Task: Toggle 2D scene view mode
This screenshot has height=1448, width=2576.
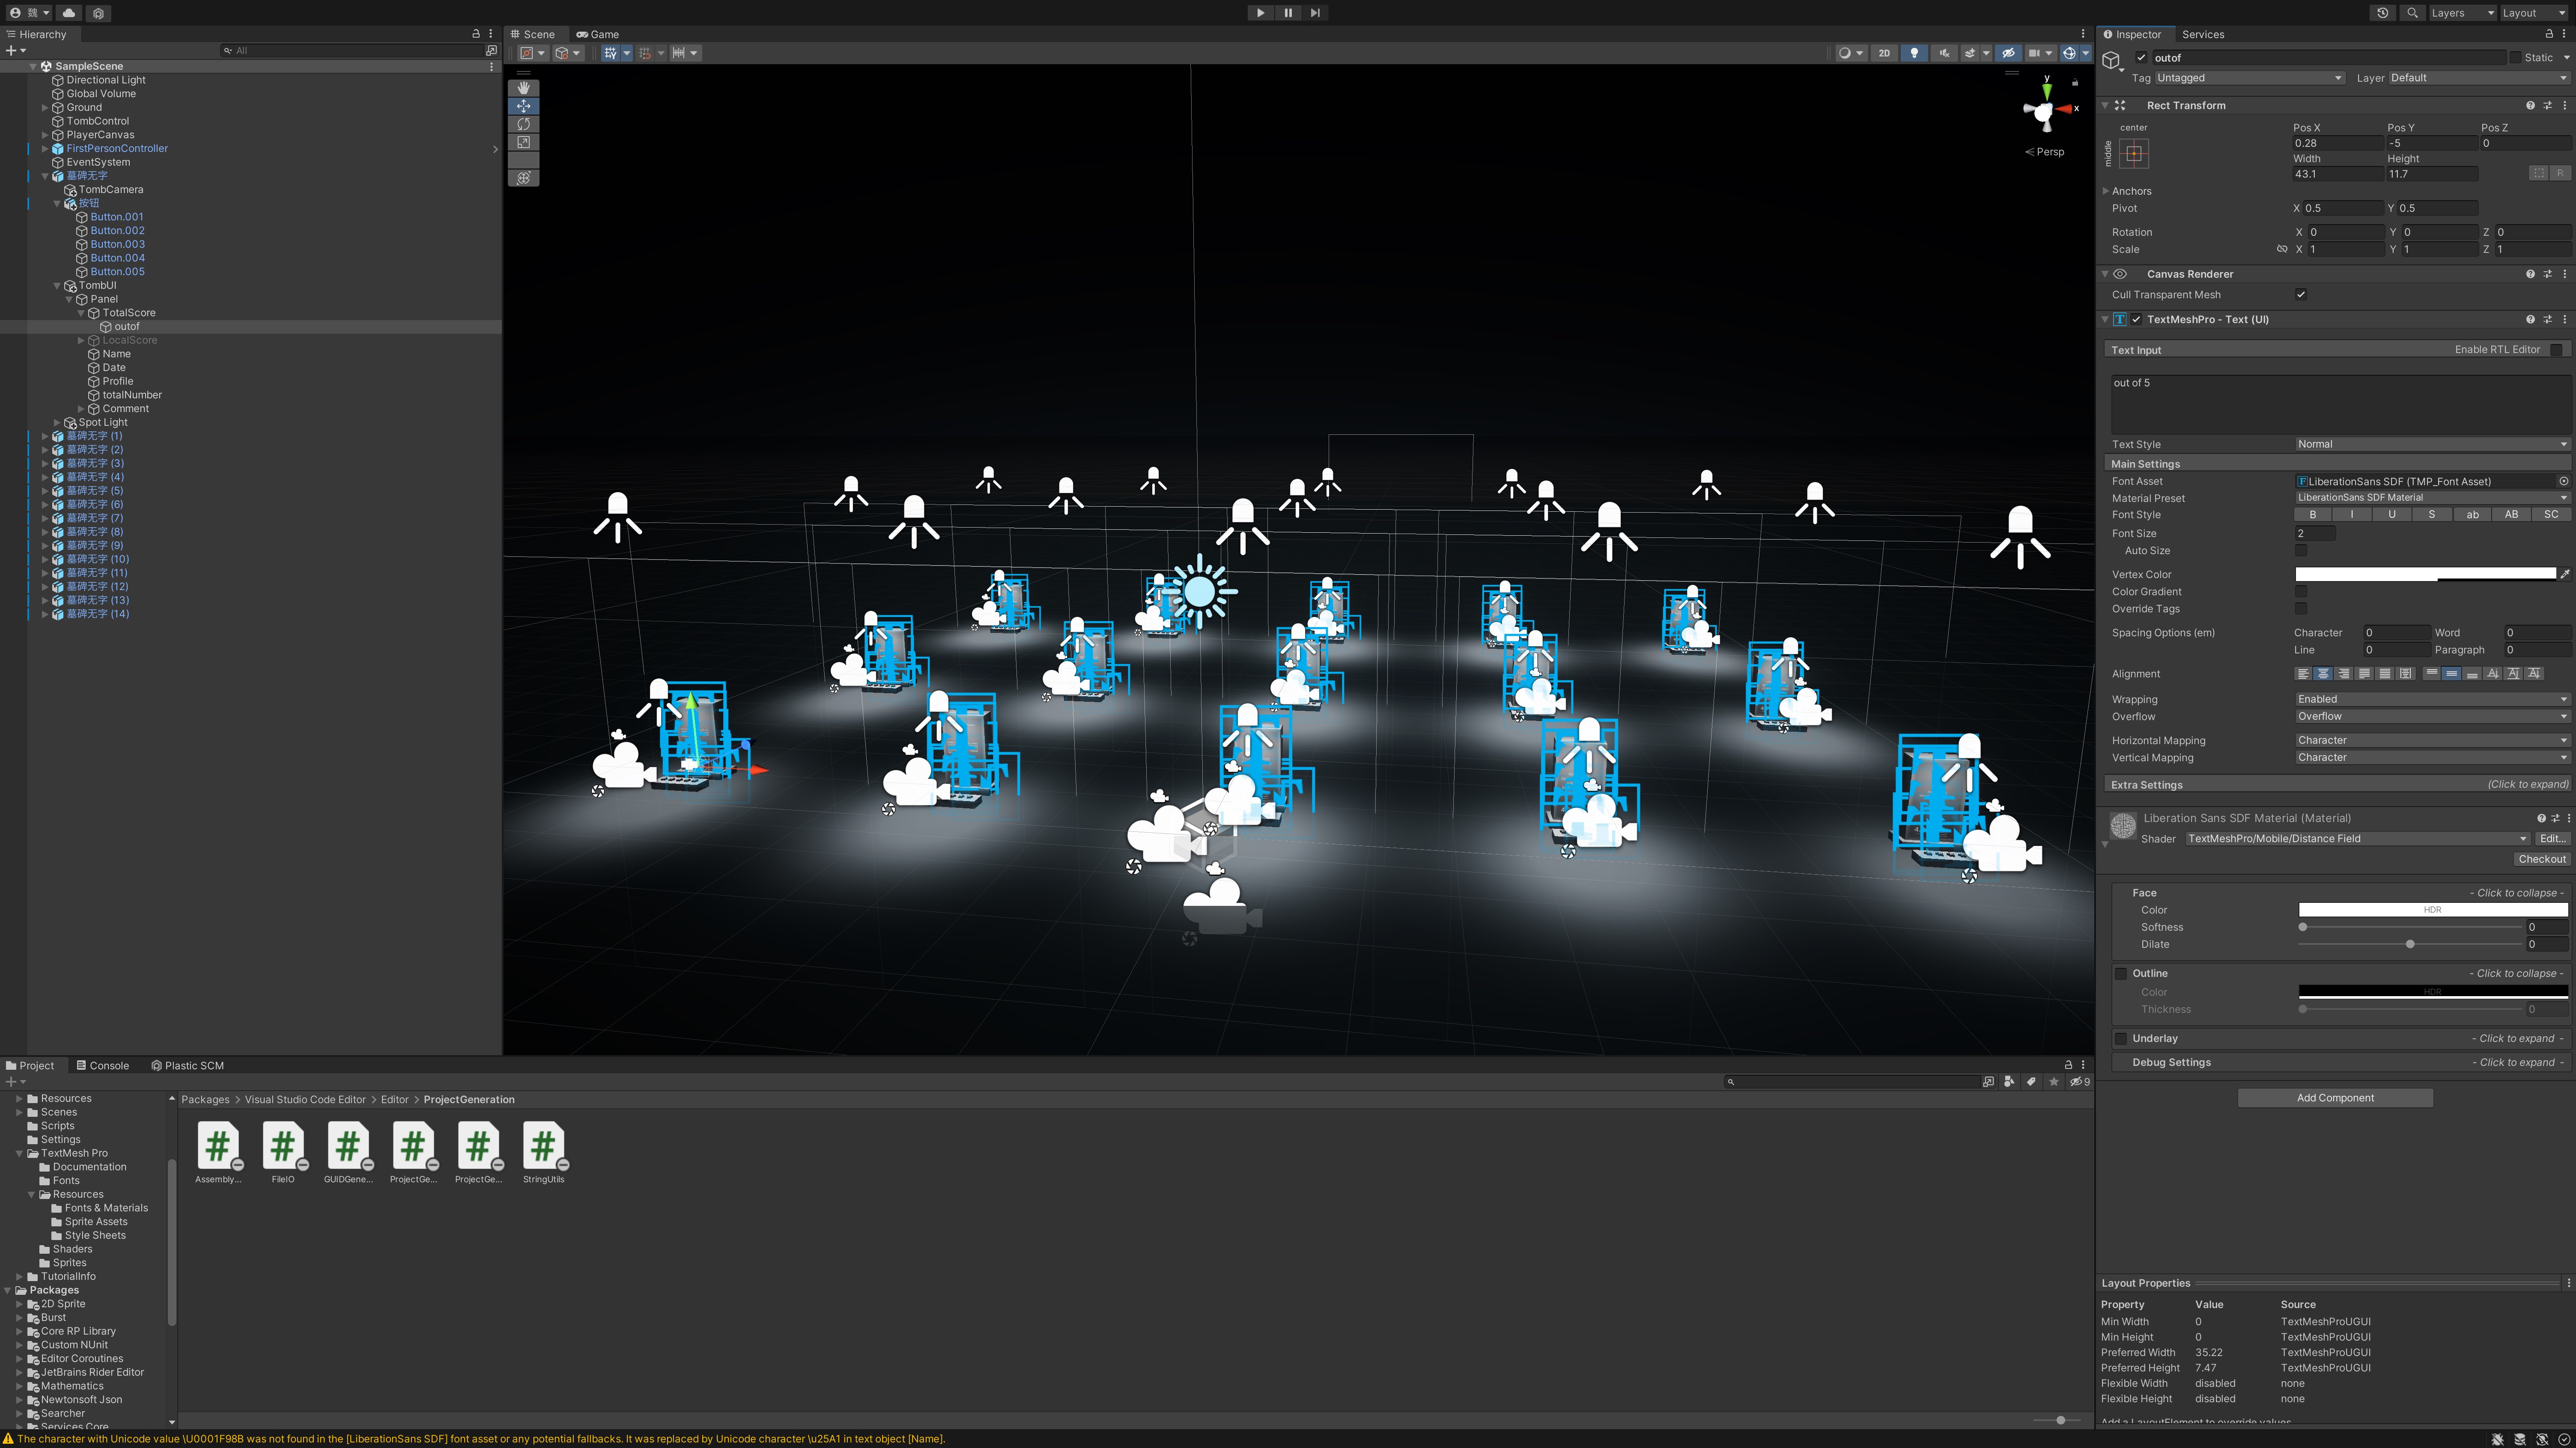Action: 1884,53
